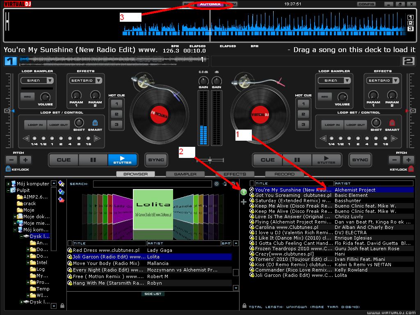Expand the Intel folder node
Image resolution: width=420 pixels, height=315 pixels.
28,263
